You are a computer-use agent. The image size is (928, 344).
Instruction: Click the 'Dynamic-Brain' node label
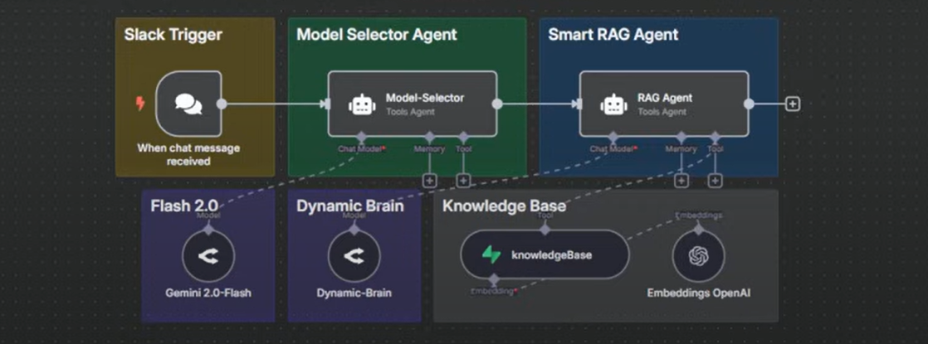[x=354, y=293]
